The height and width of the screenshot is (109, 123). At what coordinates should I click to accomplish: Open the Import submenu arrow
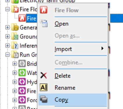coord(102,49)
